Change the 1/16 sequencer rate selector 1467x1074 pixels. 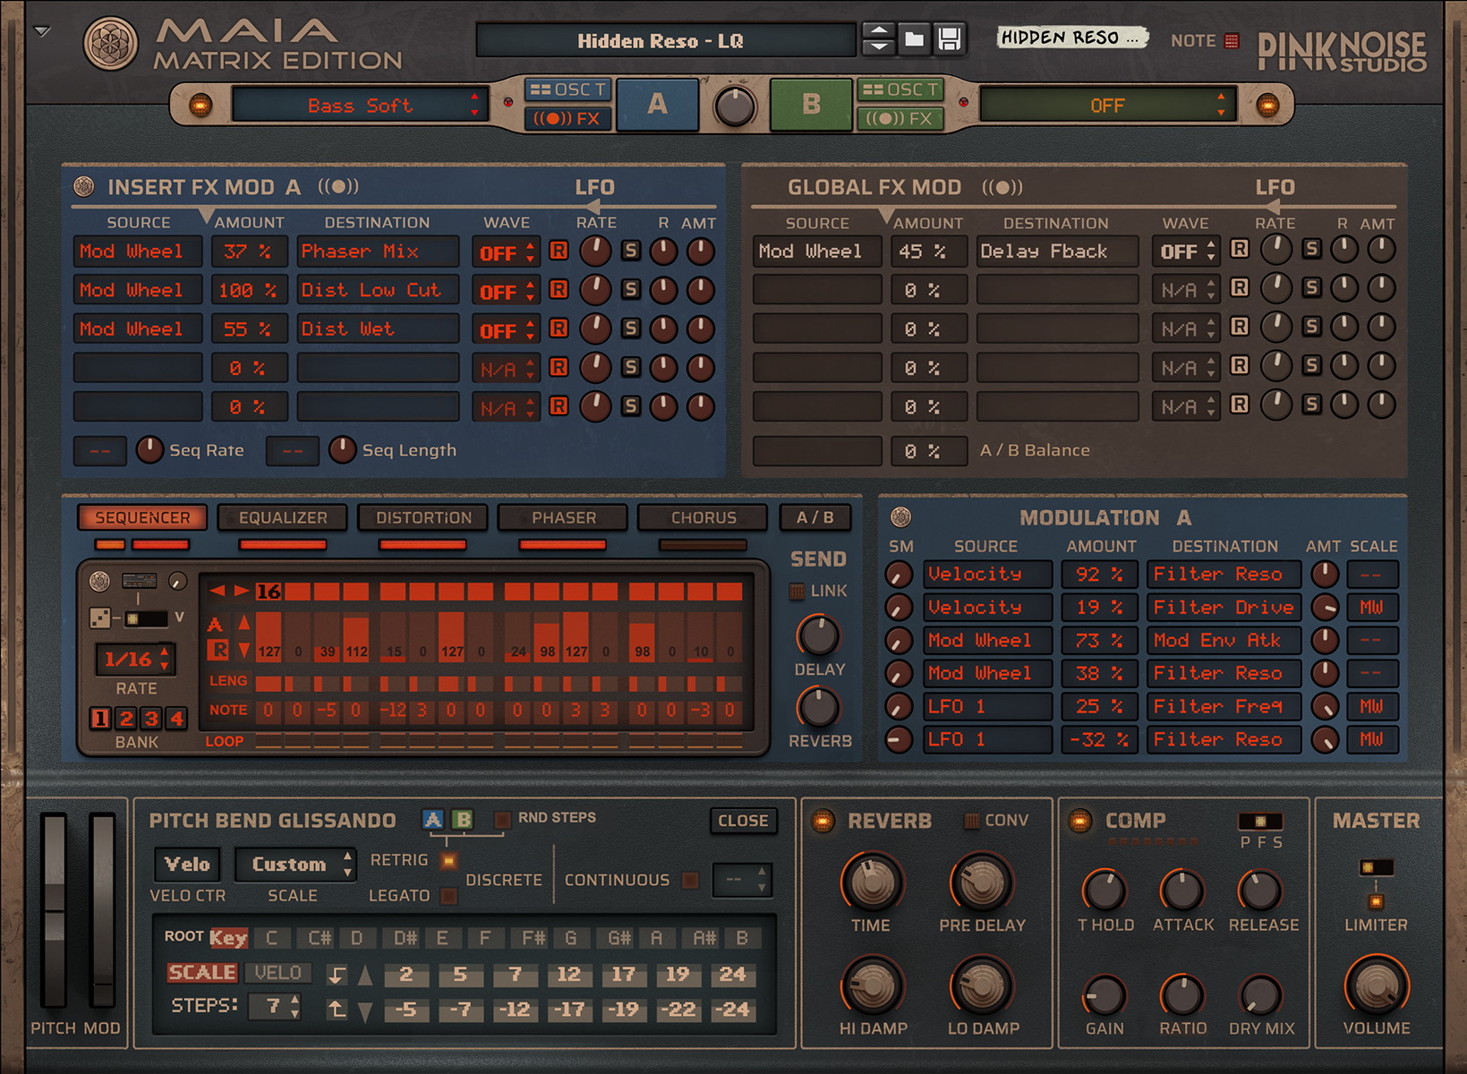click(x=136, y=660)
